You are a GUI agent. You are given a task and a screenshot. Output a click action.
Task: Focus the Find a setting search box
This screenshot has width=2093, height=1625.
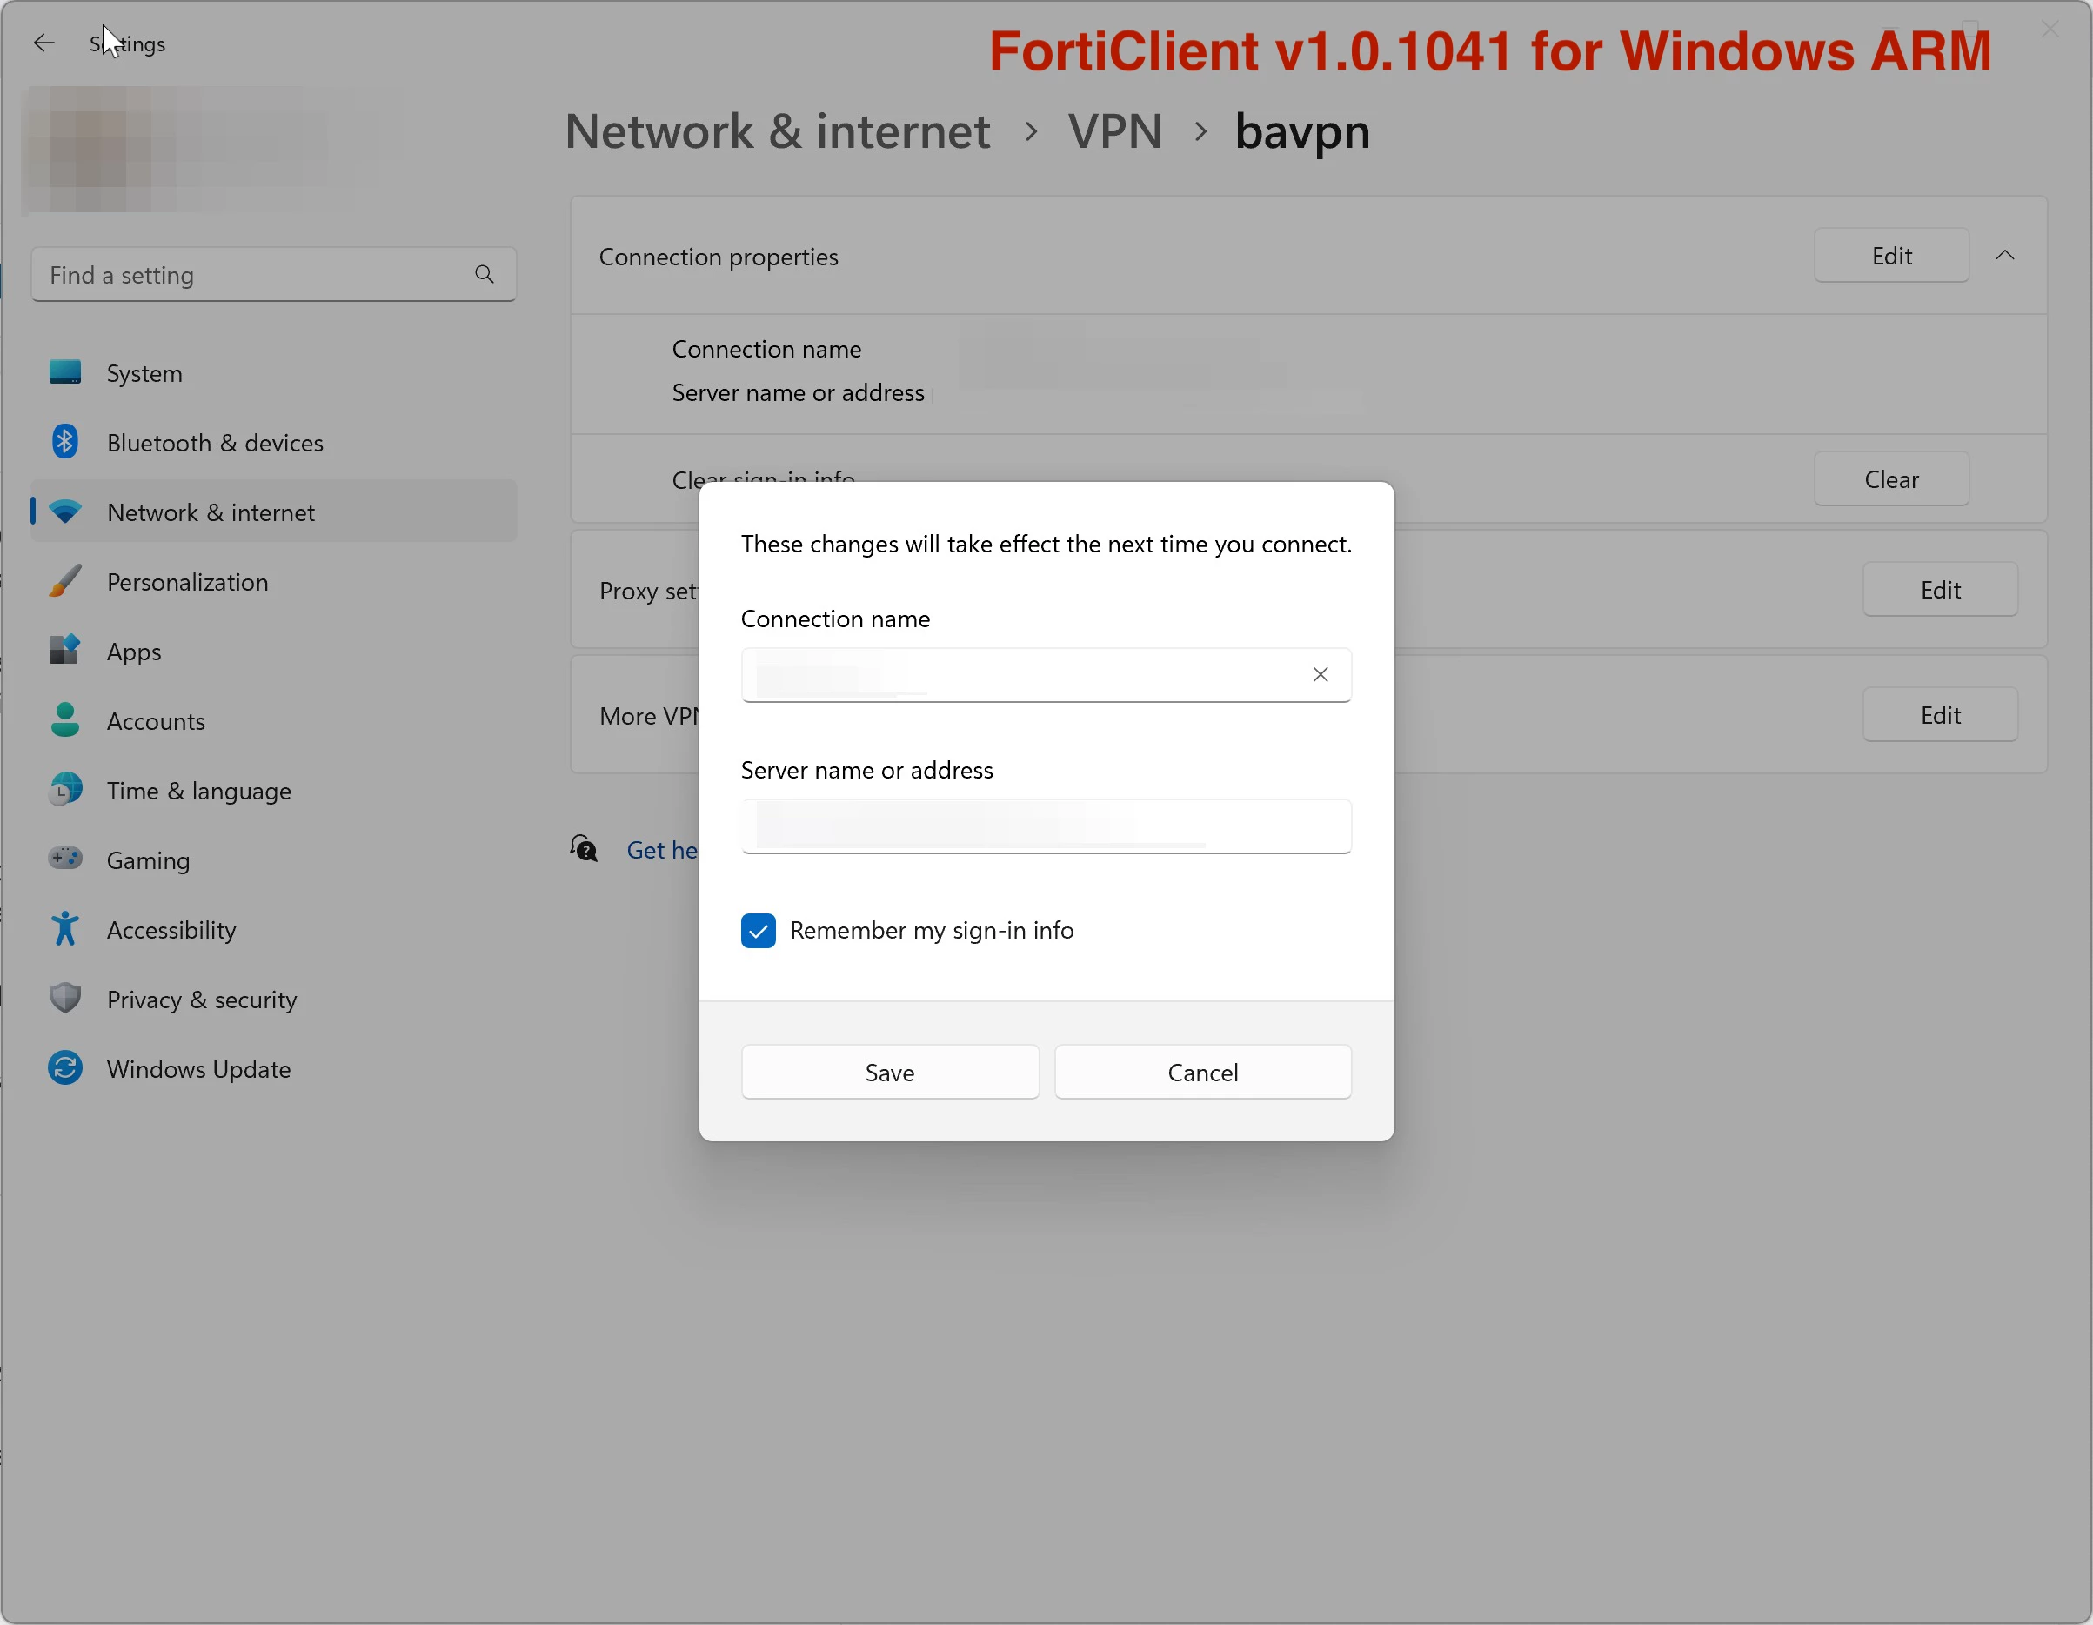click(273, 275)
